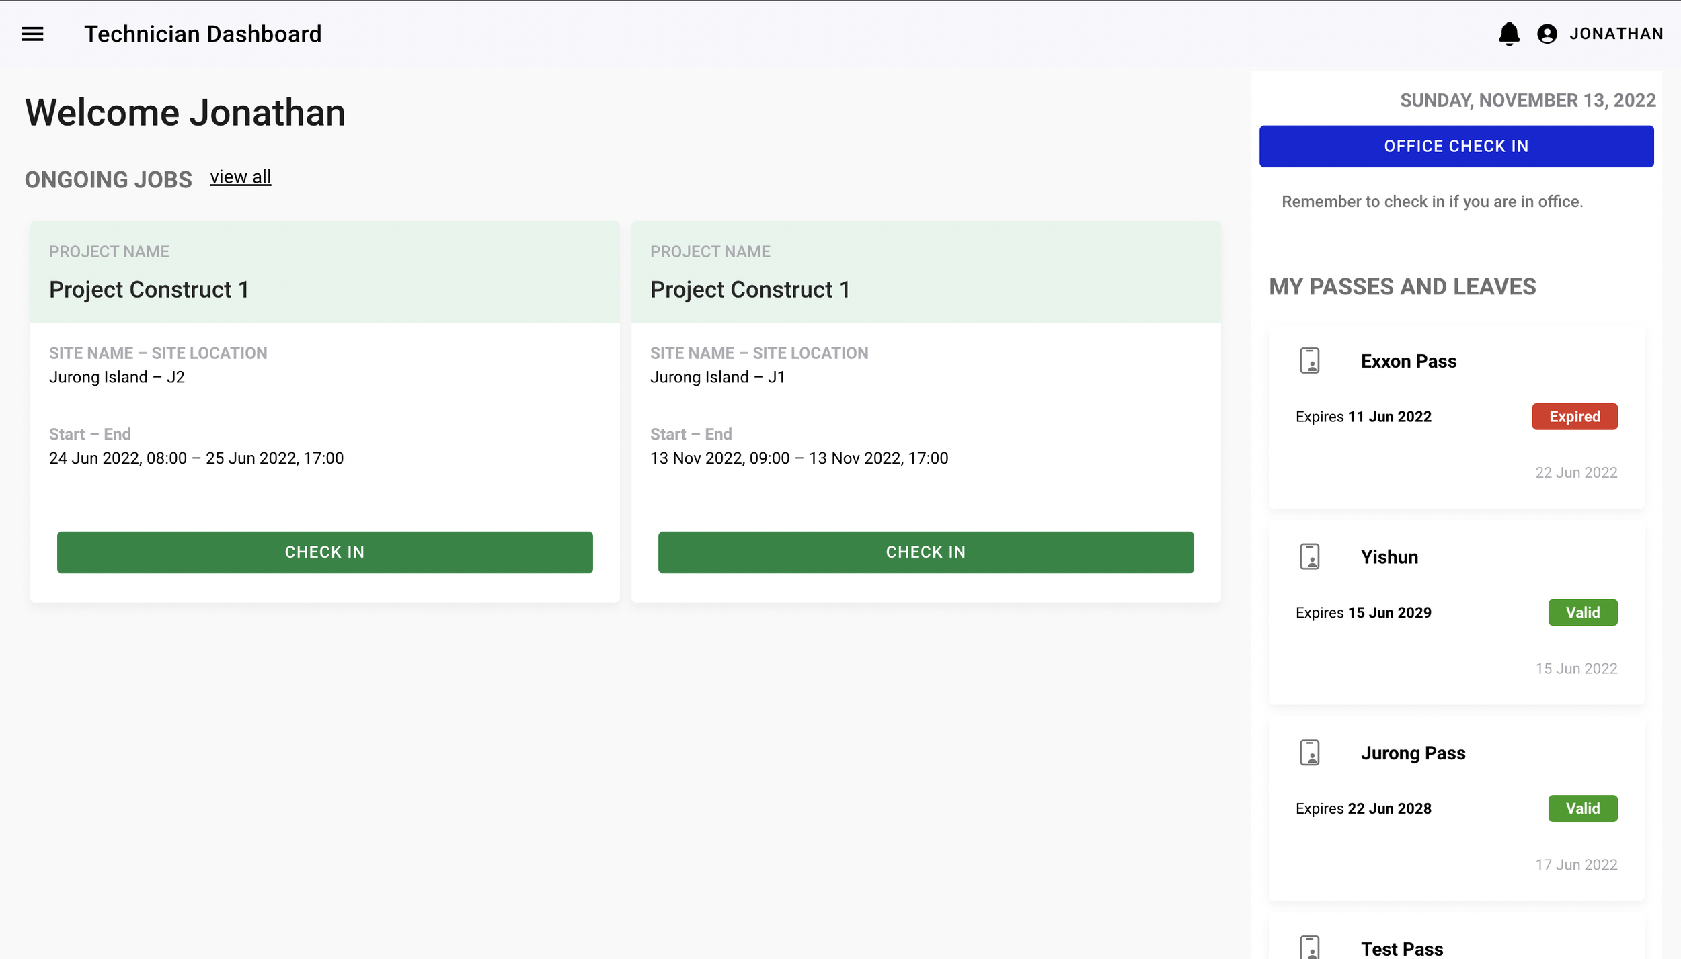Image resolution: width=1681 pixels, height=959 pixels.
Task: Click the notification bell icon
Action: tap(1509, 34)
